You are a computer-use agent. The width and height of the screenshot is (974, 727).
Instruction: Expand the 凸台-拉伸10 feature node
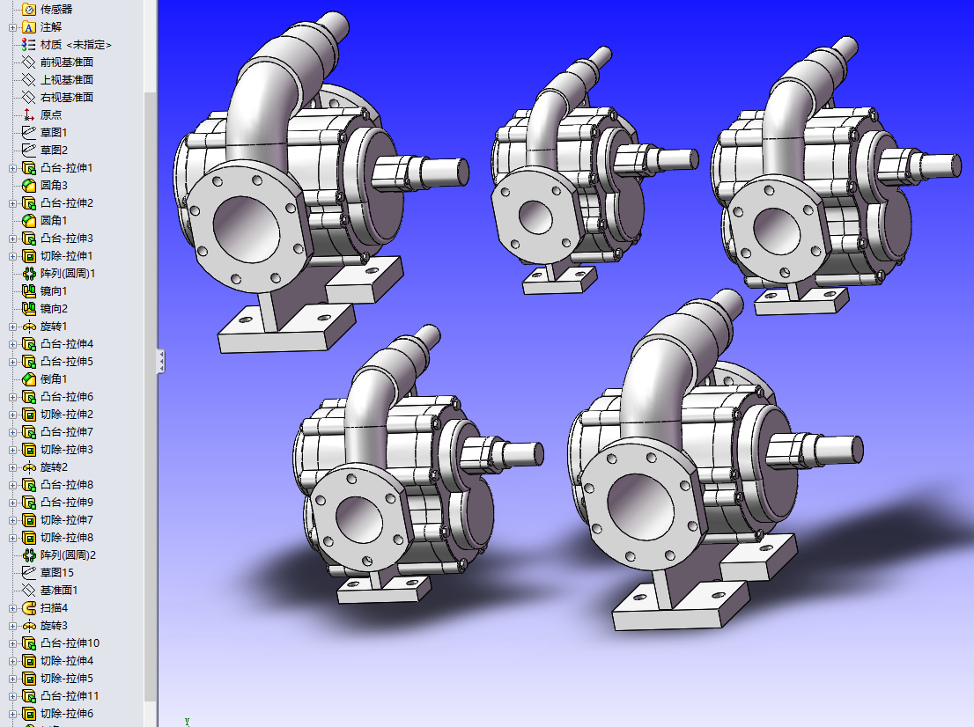(12, 643)
